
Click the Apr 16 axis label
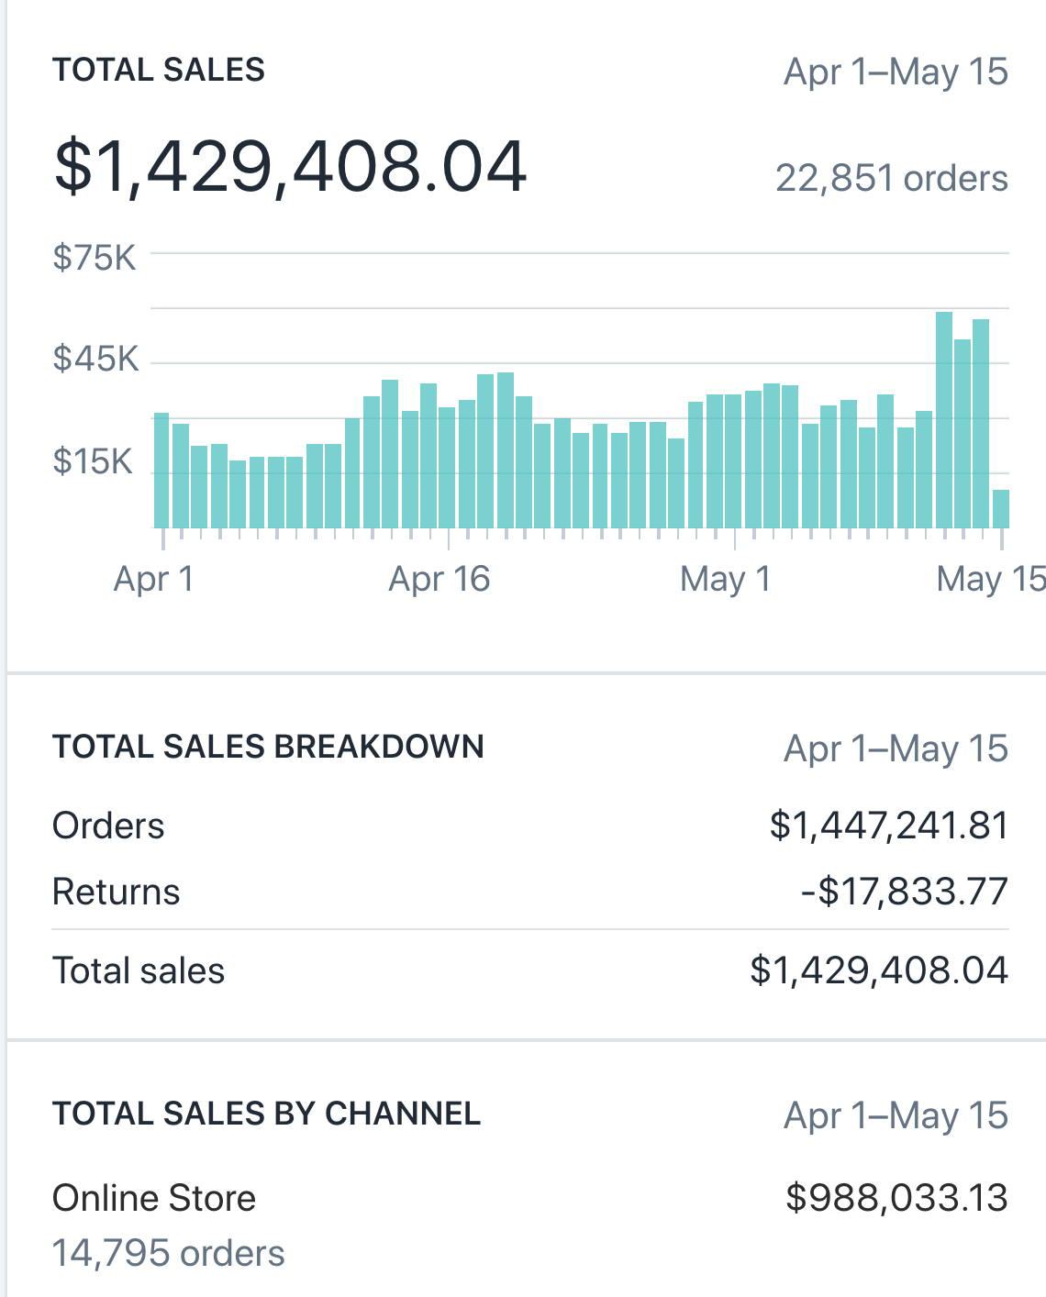point(439,579)
